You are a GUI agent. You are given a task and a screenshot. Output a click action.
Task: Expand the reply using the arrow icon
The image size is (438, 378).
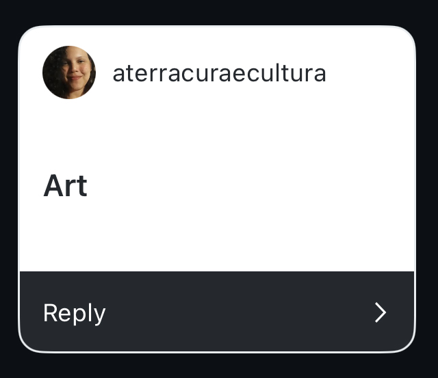coord(381,312)
